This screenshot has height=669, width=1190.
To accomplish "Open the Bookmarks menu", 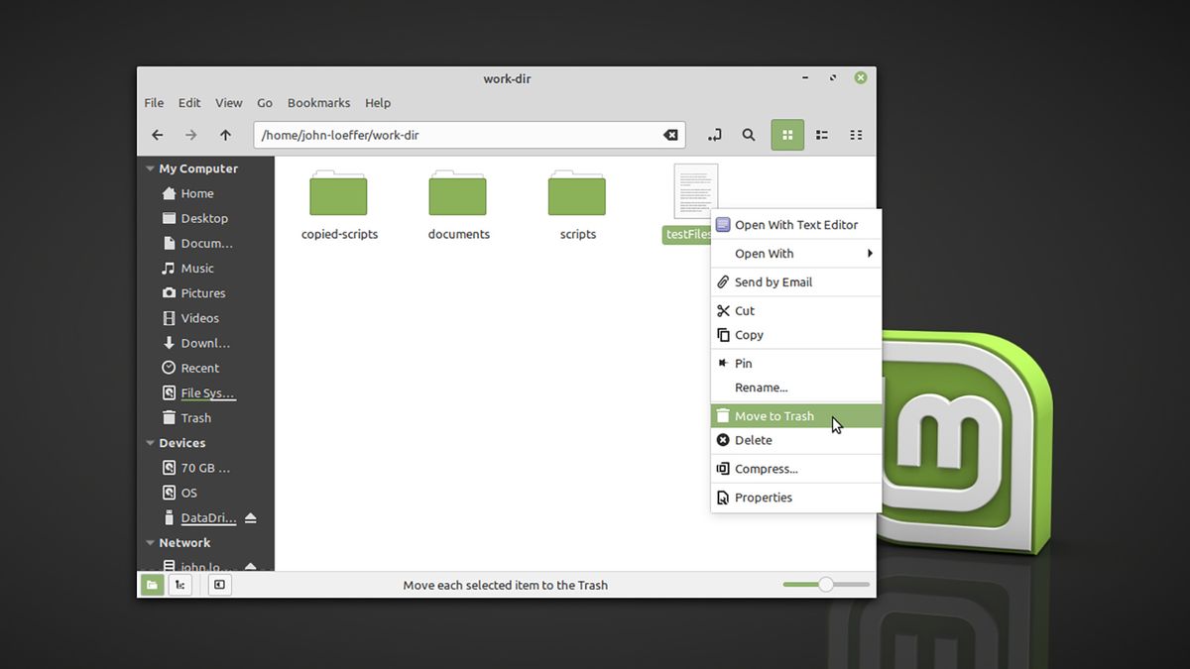I will (x=318, y=102).
